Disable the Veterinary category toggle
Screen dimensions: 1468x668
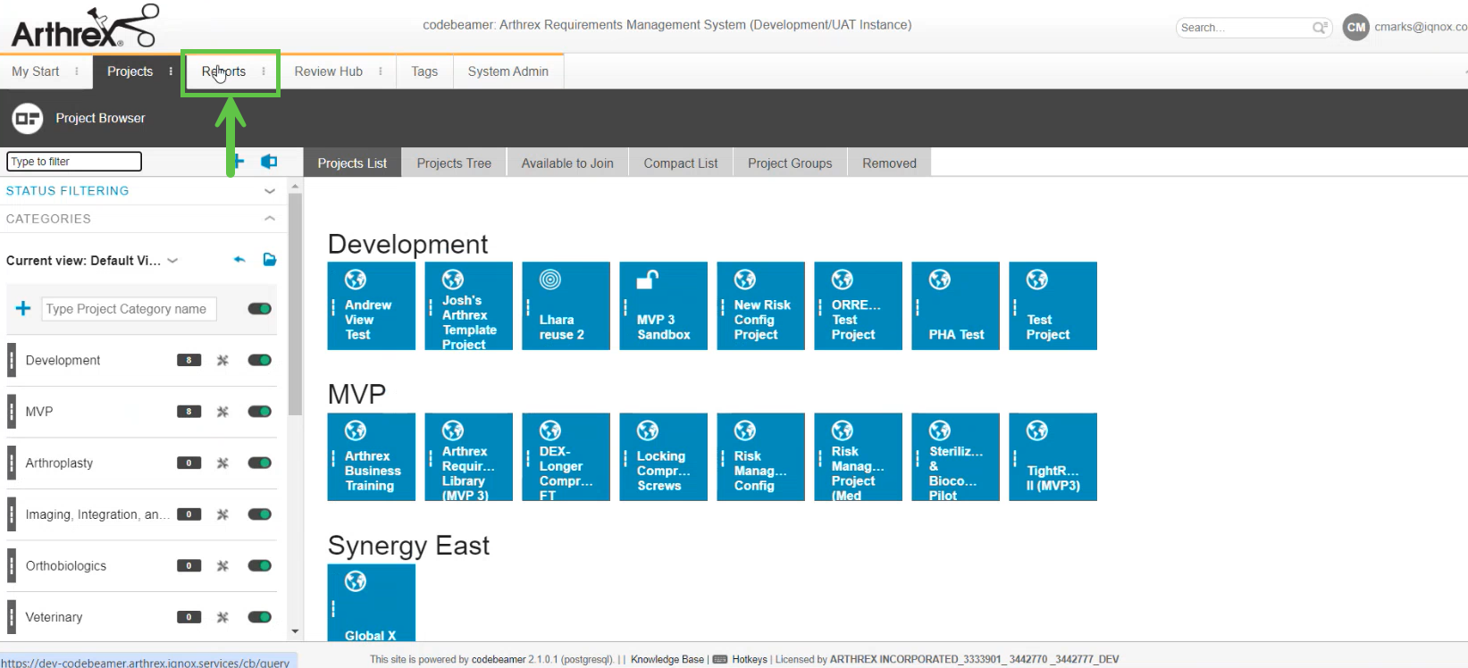point(259,617)
